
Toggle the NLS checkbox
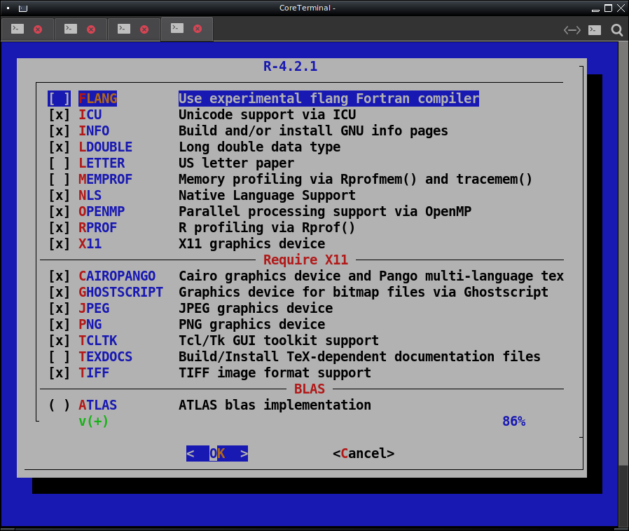point(59,195)
